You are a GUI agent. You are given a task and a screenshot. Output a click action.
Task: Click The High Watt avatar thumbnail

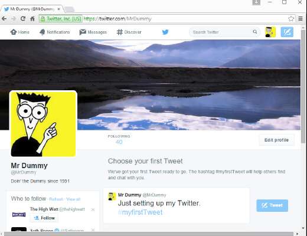click(19, 214)
